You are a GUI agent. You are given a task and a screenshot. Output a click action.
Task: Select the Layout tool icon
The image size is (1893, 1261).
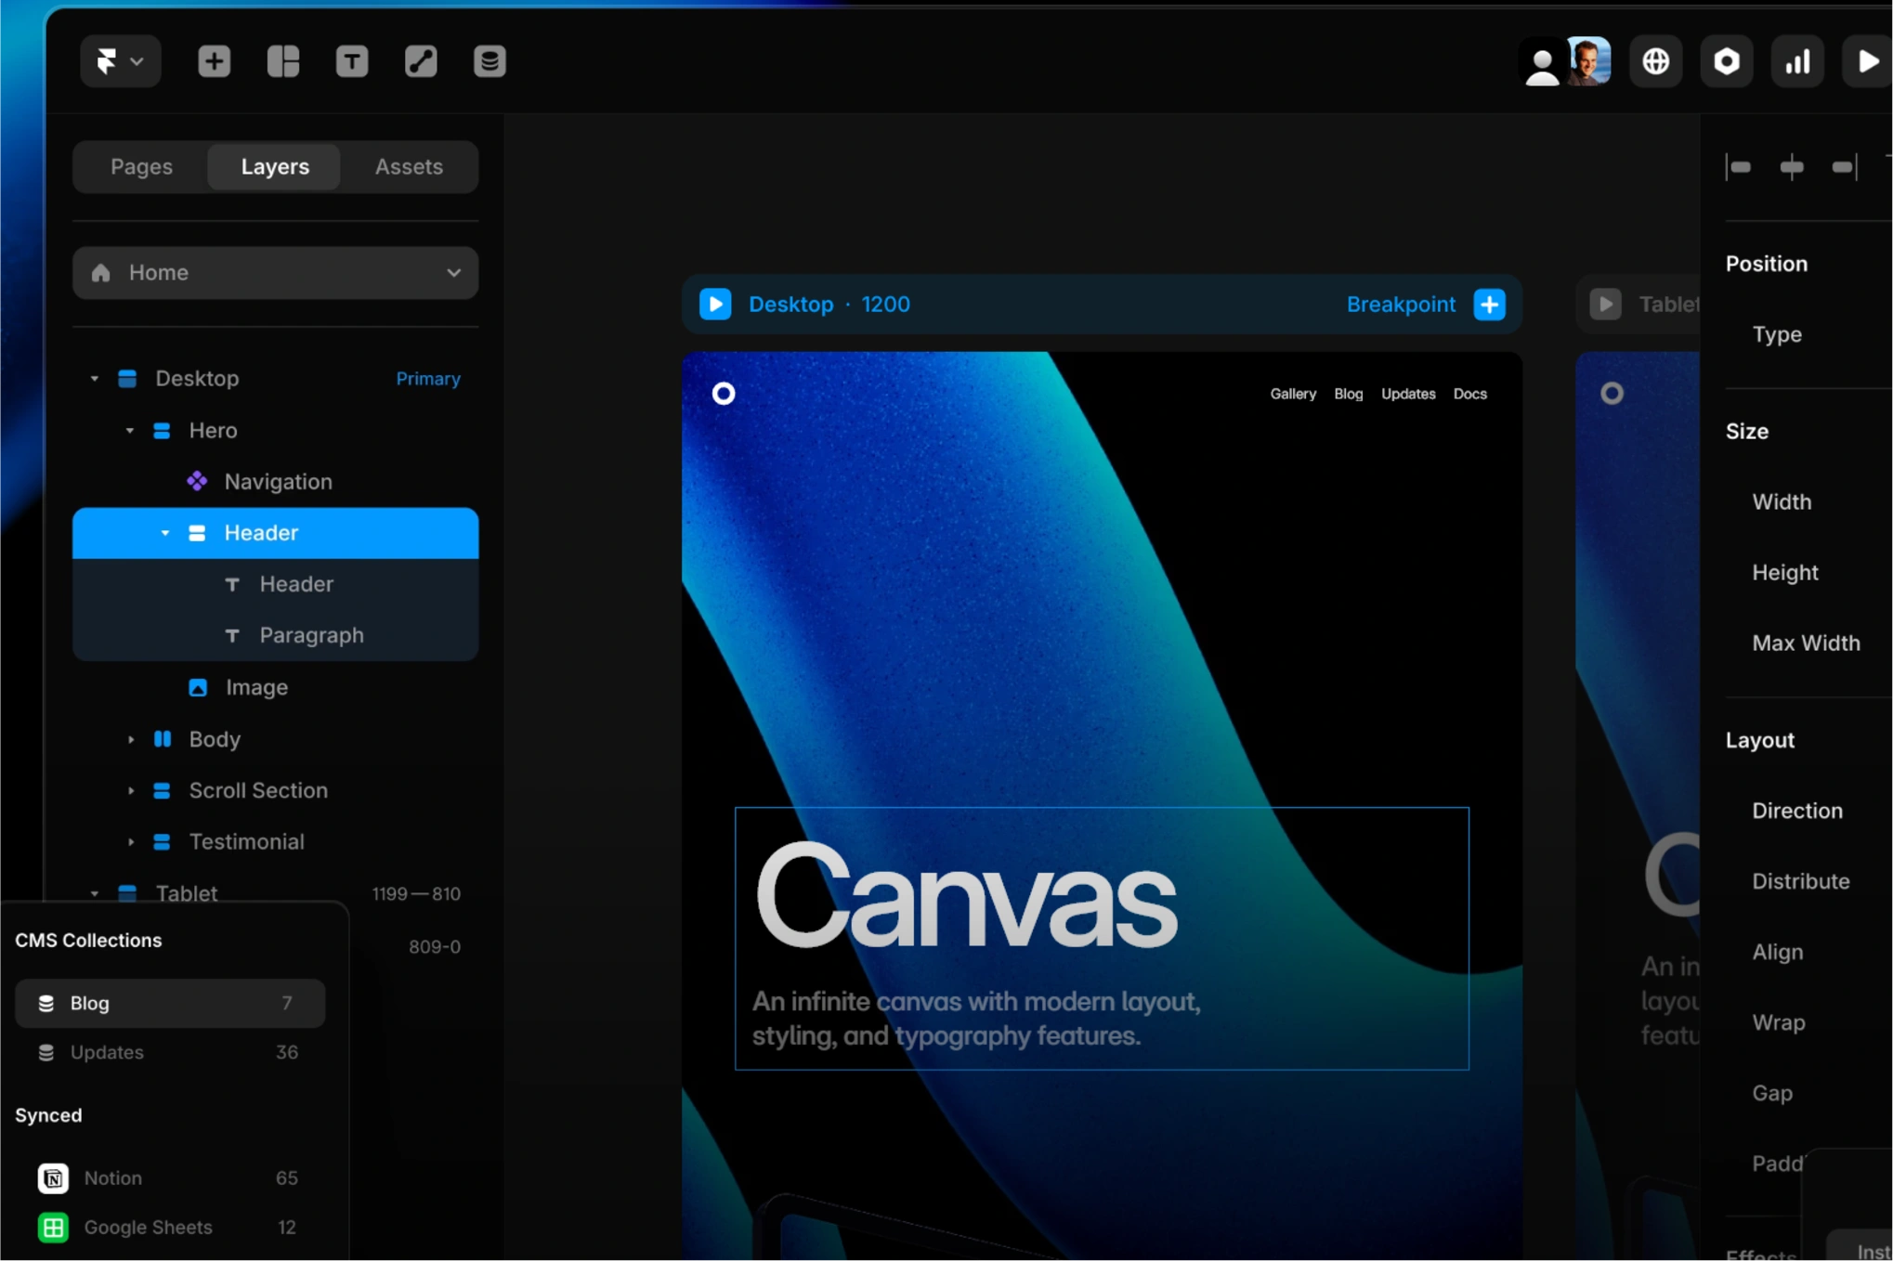pos(282,61)
